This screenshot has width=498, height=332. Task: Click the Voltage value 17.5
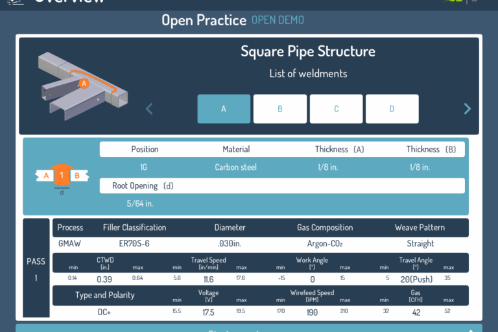tap(208, 312)
